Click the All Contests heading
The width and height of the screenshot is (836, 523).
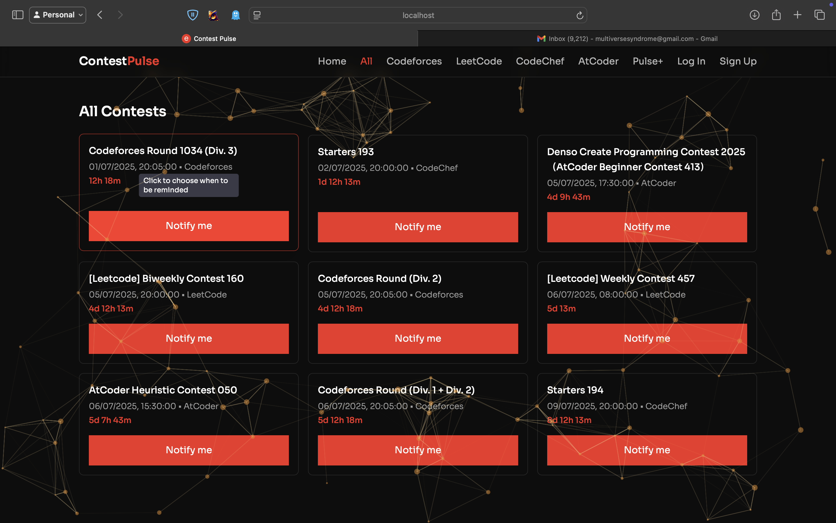(x=122, y=111)
